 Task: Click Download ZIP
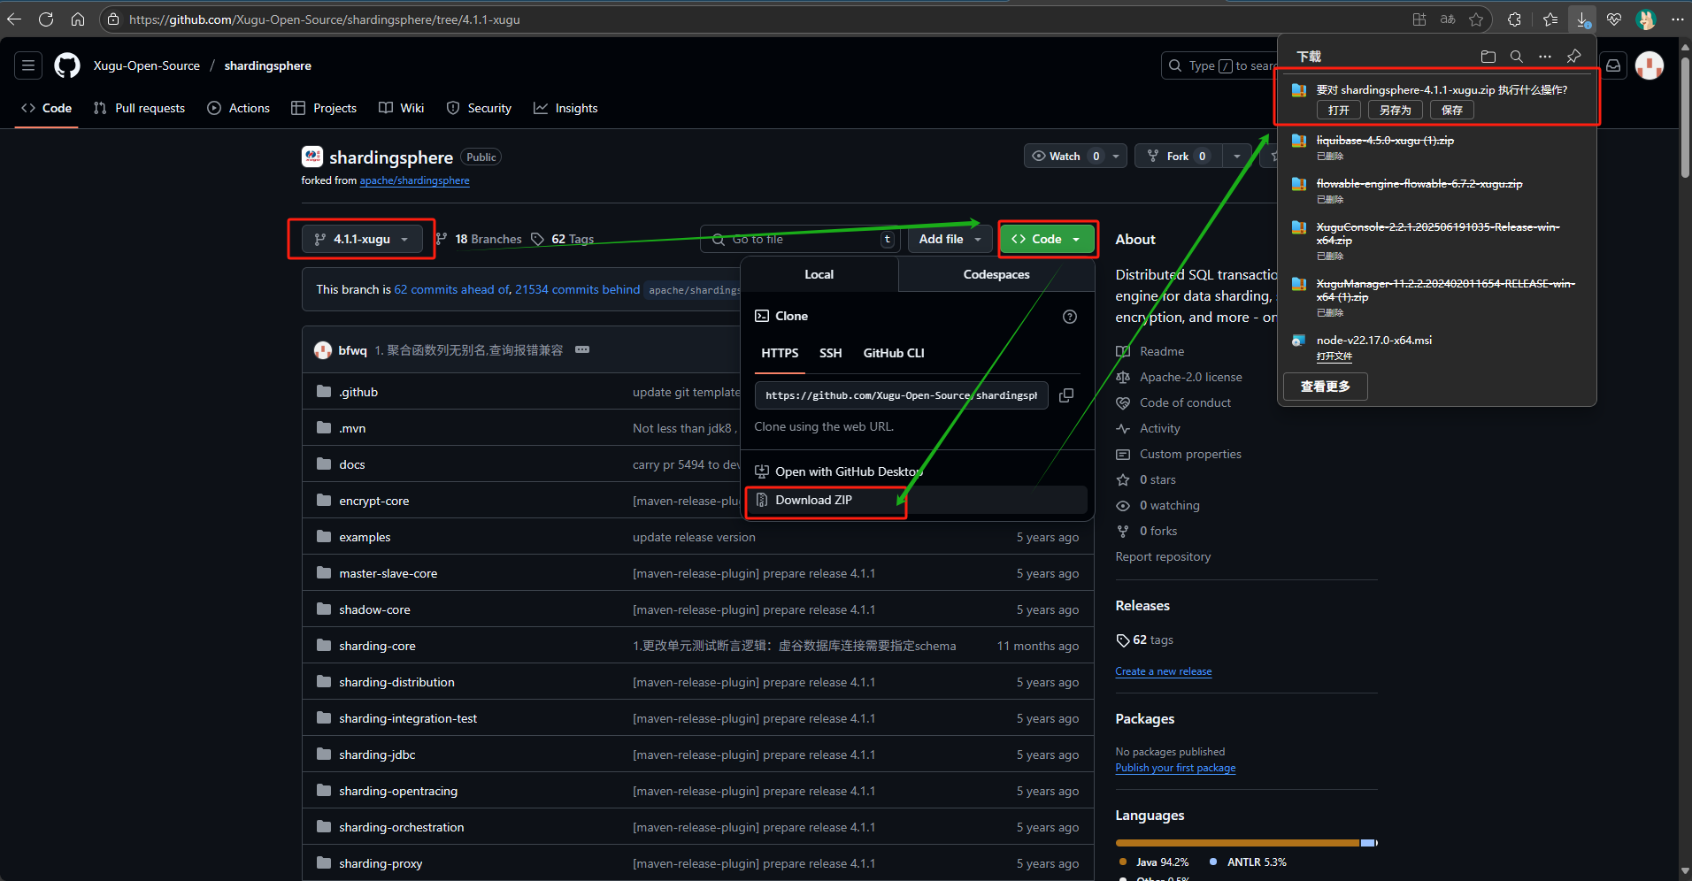(x=813, y=501)
